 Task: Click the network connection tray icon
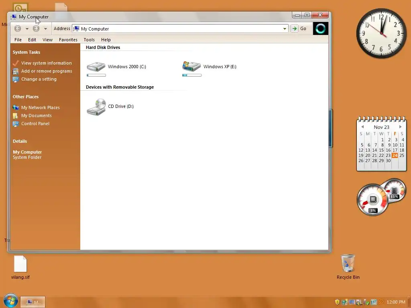(x=345, y=302)
